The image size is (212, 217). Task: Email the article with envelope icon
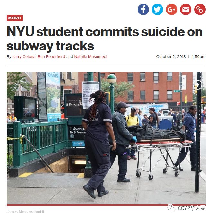point(186,9)
